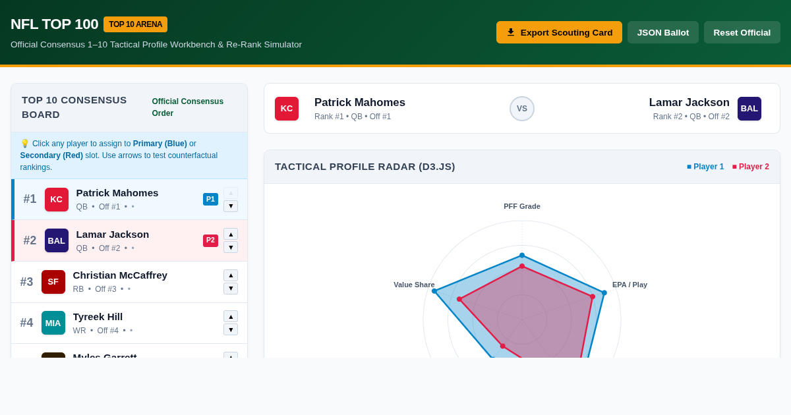Click the MIA team badge for Tyreek Hill
791x415 pixels.
(x=53, y=323)
